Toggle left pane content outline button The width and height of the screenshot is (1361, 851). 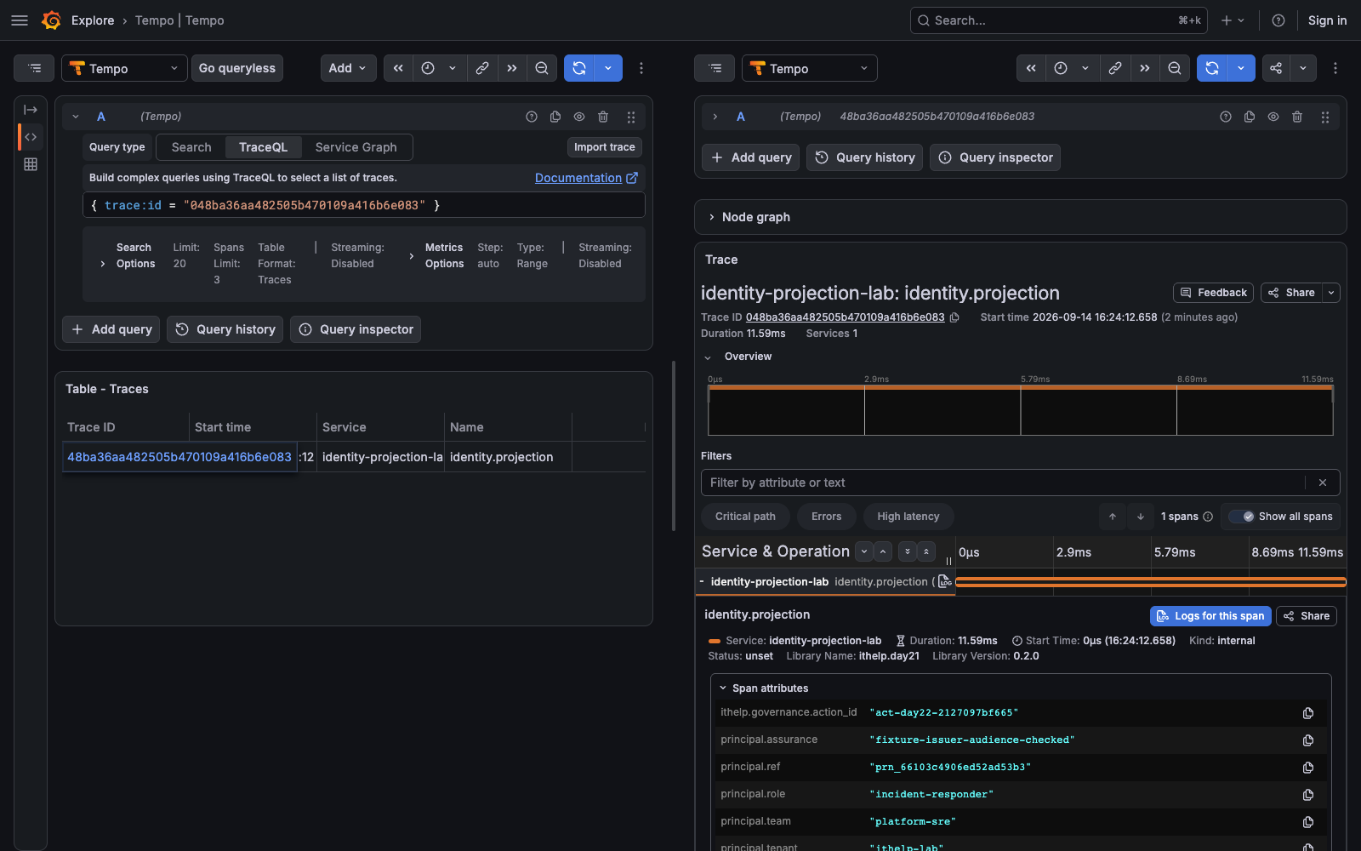coord(34,68)
